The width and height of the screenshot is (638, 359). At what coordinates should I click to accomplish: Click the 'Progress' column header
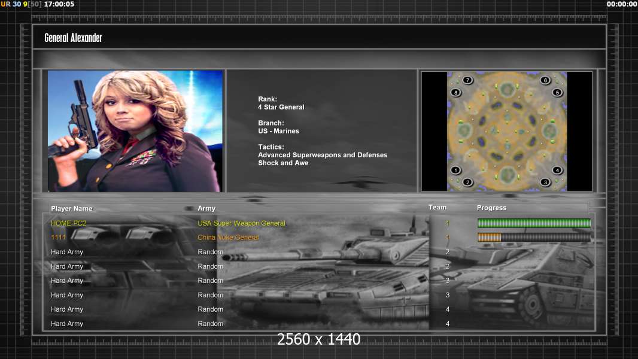(x=491, y=208)
